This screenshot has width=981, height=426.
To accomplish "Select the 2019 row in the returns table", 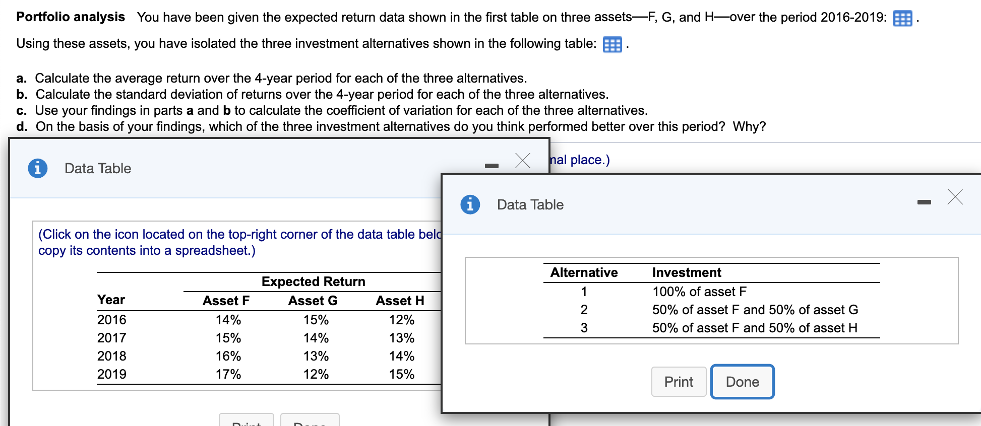I will [x=111, y=374].
